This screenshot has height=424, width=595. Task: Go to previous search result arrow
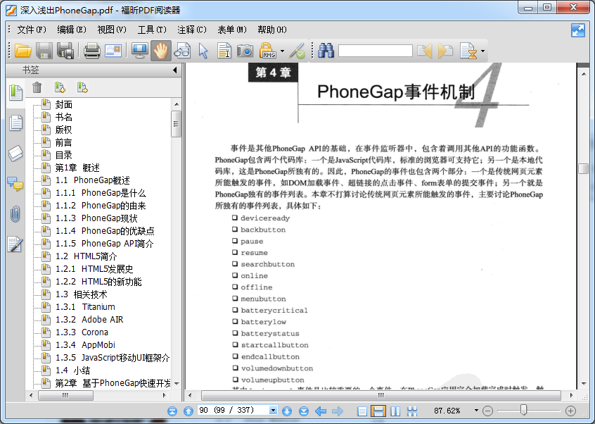[x=425, y=51]
